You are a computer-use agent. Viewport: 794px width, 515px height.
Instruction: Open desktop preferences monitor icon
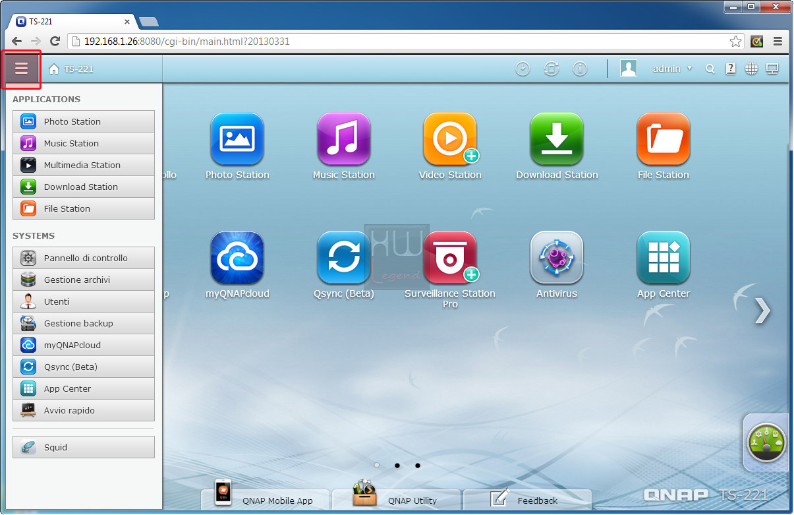point(772,69)
